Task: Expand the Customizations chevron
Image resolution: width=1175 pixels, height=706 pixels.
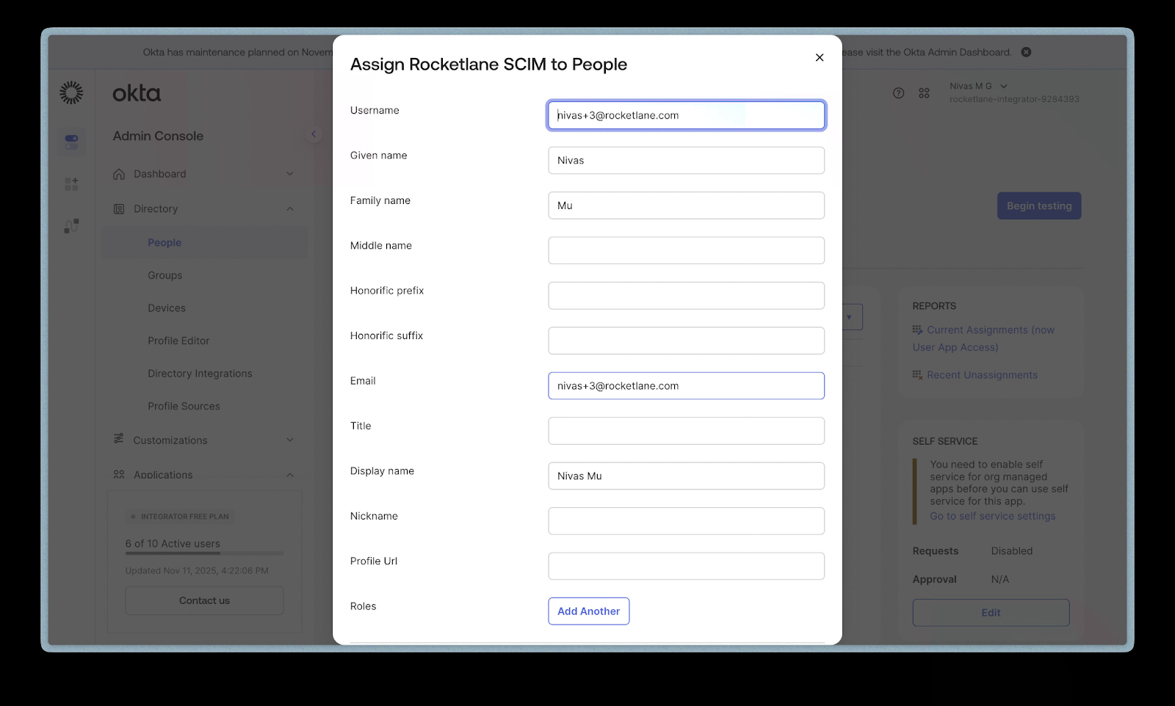Action: [290, 440]
